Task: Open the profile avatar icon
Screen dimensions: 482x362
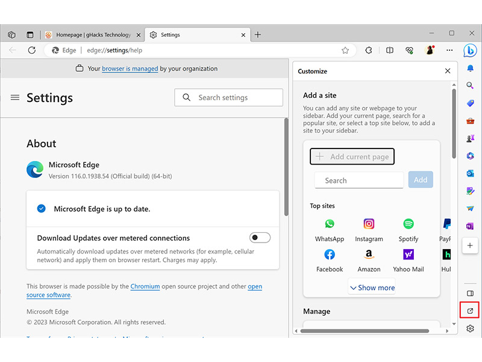Action: [x=430, y=50]
